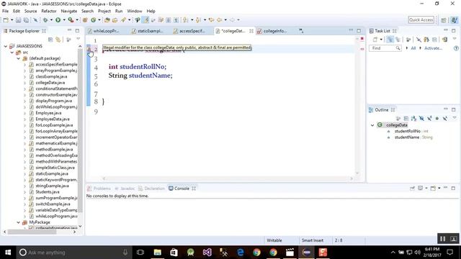Select studentRollNo field in Outline
Image resolution: width=461 pixels, height=259 pixels.
pos(408,131)
